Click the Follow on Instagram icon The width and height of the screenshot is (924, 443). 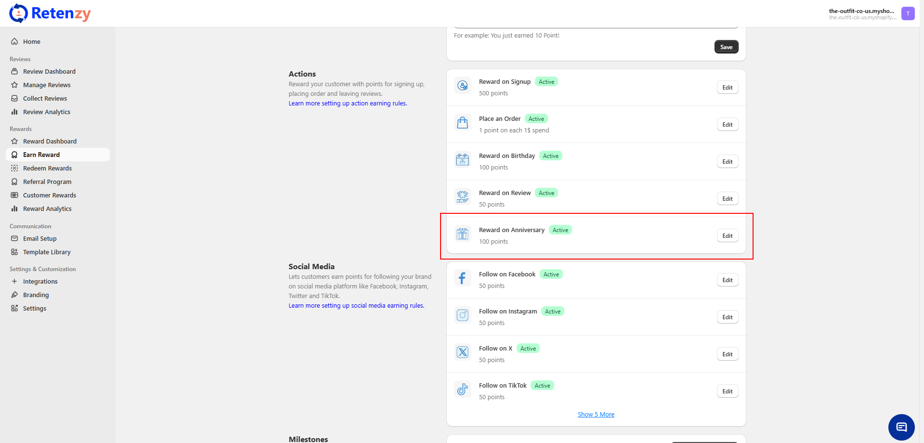[x=462, y=315]
